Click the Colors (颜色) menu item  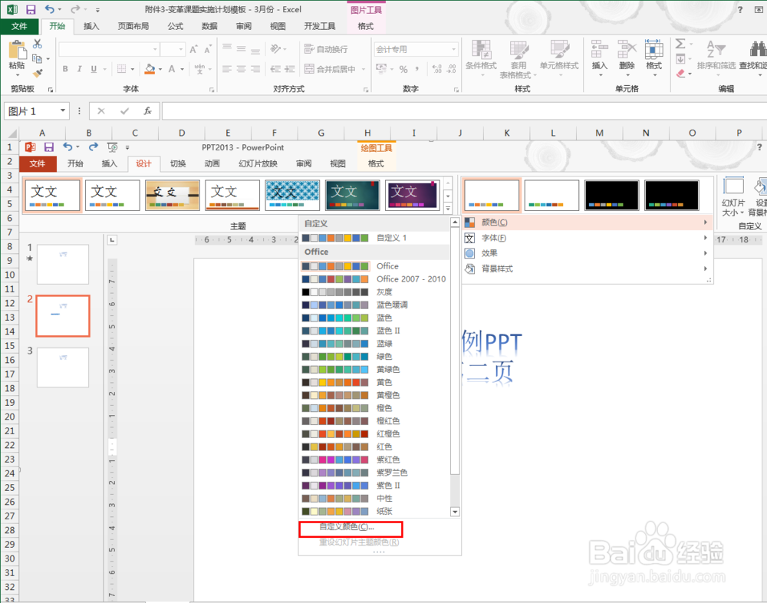point(588,222)
